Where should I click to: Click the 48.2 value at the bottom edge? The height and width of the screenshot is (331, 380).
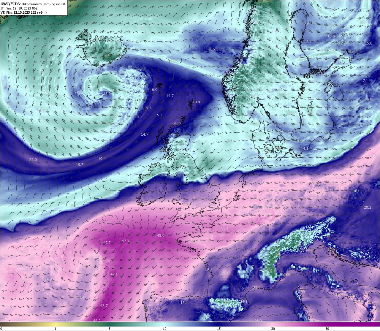click(x=97, y=321)
